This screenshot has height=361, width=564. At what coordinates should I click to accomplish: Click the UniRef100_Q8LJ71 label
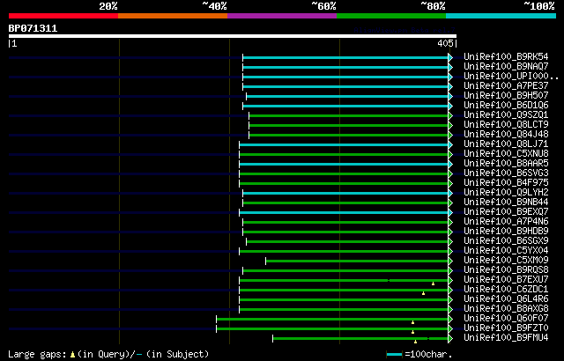click(506, 144)
